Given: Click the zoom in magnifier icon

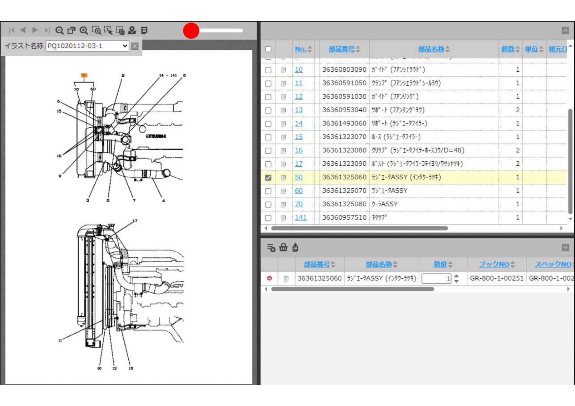Looking at the screenshot, I should (84, 30).
